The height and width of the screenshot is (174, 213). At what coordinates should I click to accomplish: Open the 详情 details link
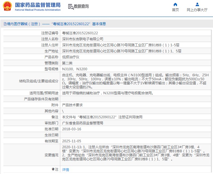65,169
